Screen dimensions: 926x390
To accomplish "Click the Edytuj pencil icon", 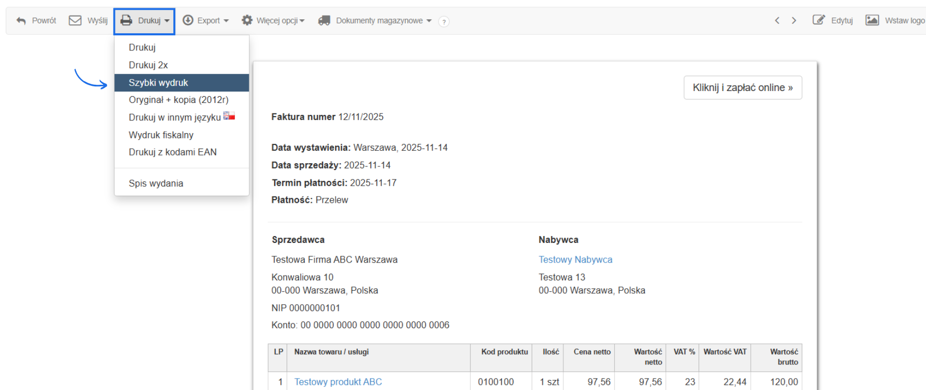I will pyautogui.click(x=818, y=20).
